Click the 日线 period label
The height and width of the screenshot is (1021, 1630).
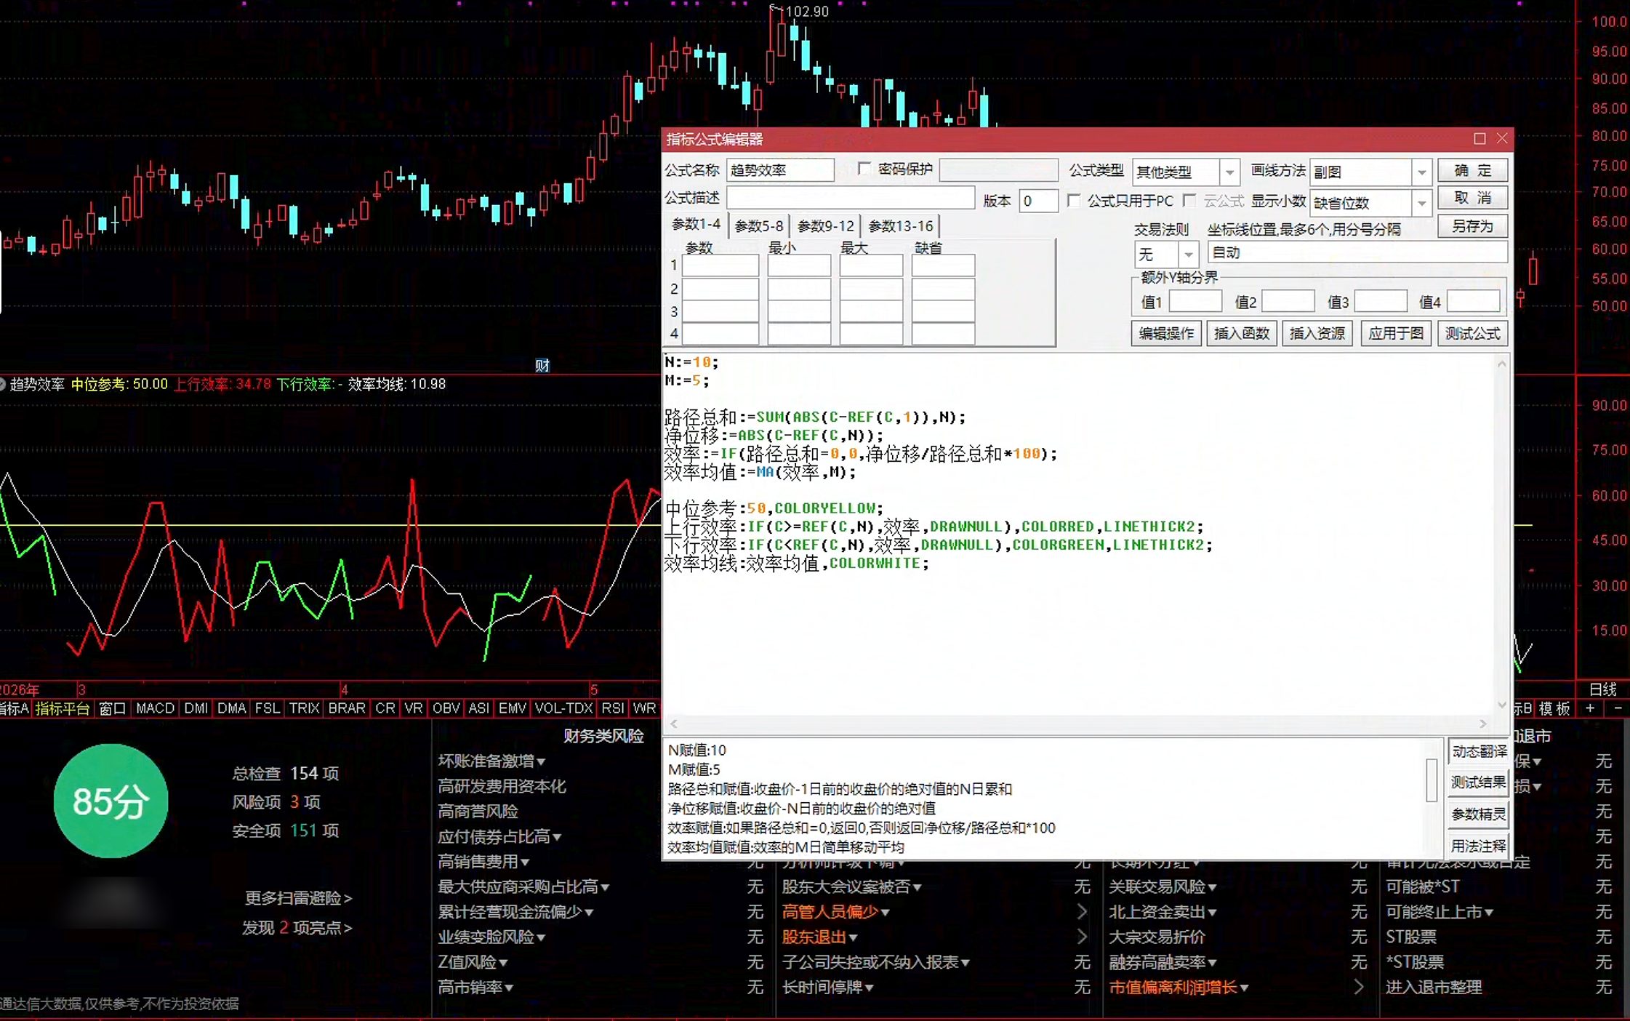pyautogui.click(x=1602, y=689)
